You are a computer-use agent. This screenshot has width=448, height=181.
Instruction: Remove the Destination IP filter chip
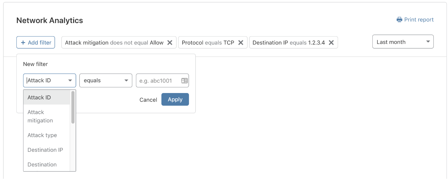pos(331,42)
